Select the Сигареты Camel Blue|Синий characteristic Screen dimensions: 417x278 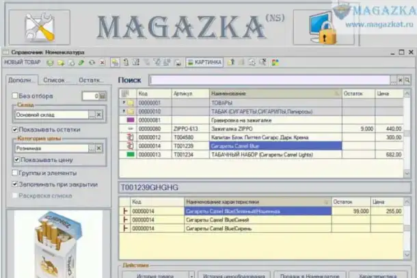(261, 220)
